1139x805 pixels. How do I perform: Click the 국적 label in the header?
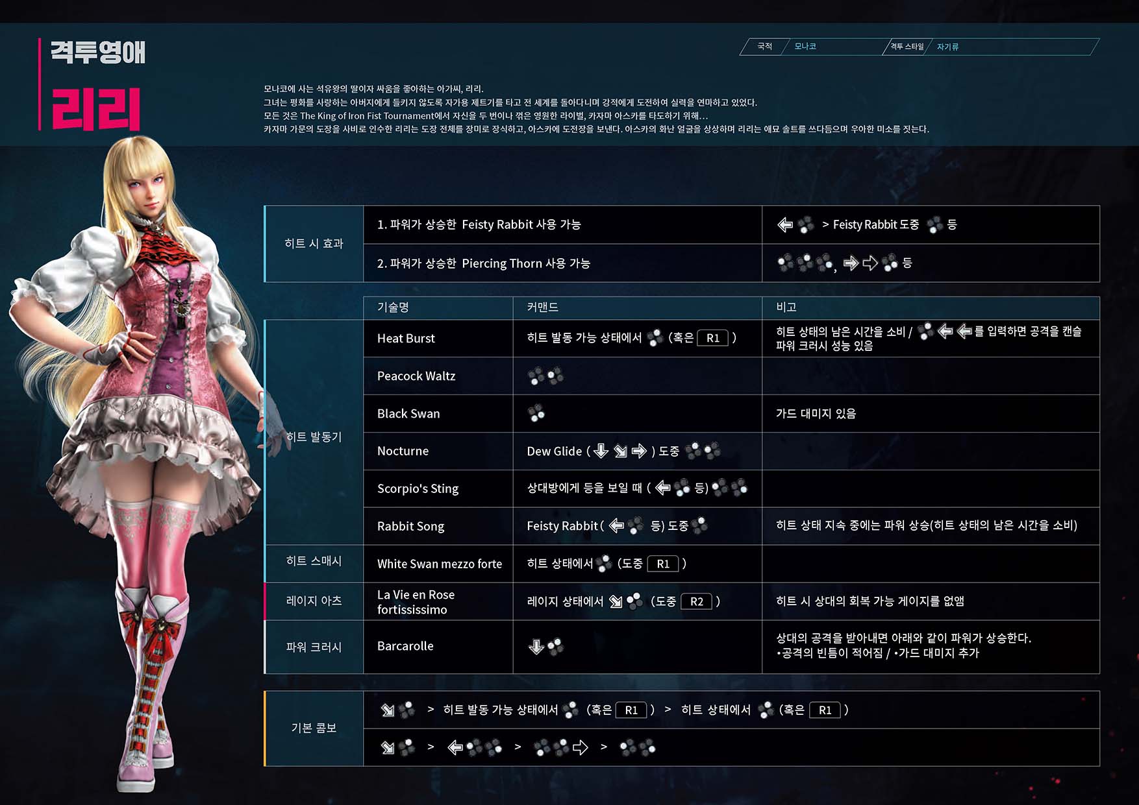764,46
